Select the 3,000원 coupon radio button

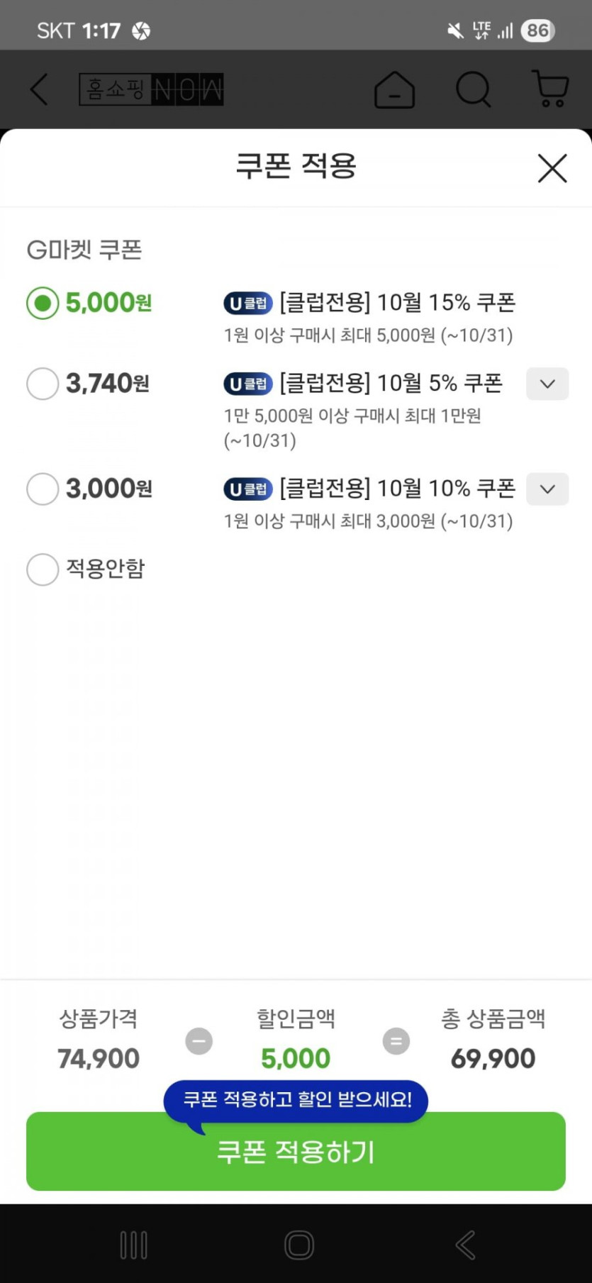click(43, 489)
